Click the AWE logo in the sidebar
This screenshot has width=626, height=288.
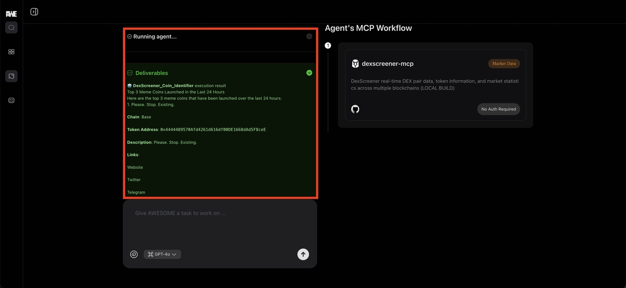[11, 14]
